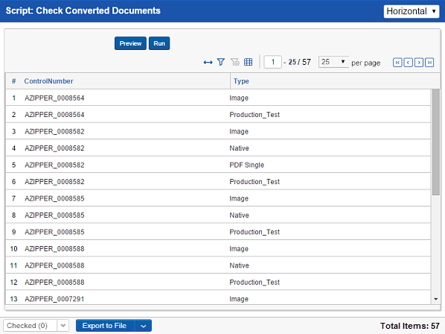Open the grid style table icon
The height and width of the screenshot is (334, 445).
click(x=248, y=62)
